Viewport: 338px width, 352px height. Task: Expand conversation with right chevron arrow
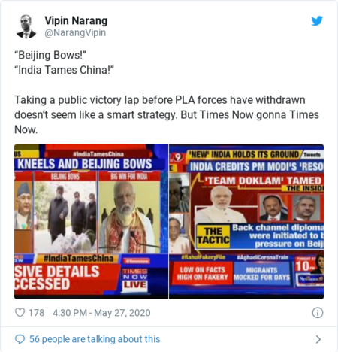point(318,339)
